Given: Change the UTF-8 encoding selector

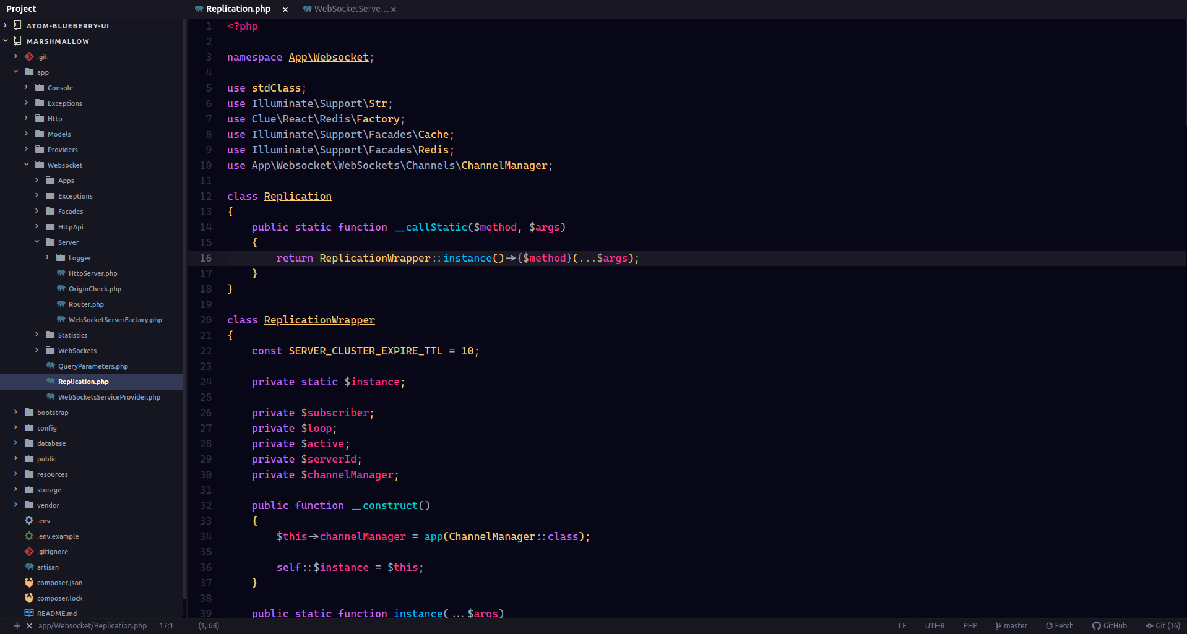Looking at the screenshot, I should coord(934,626).
